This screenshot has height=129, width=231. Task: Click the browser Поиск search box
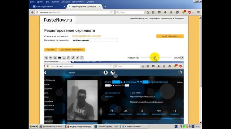tap(130, 12)
